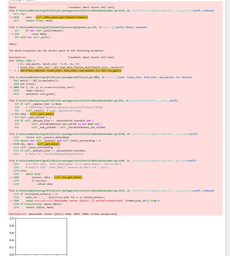230x256 pixels.
Task: Click "Queue.get" function name in queues.py frame
Action: click(109, 27)
